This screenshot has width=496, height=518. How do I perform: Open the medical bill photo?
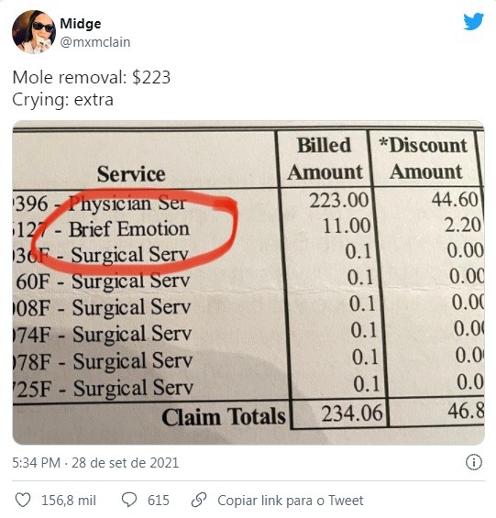tap(248, 282)
